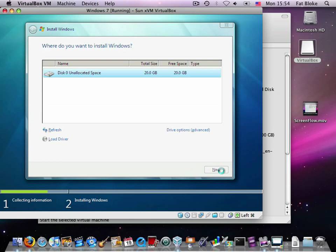Click scrollbar down arrow in background VirtualBox window
The height and width of the screenshot is (252, 336).
287,212
